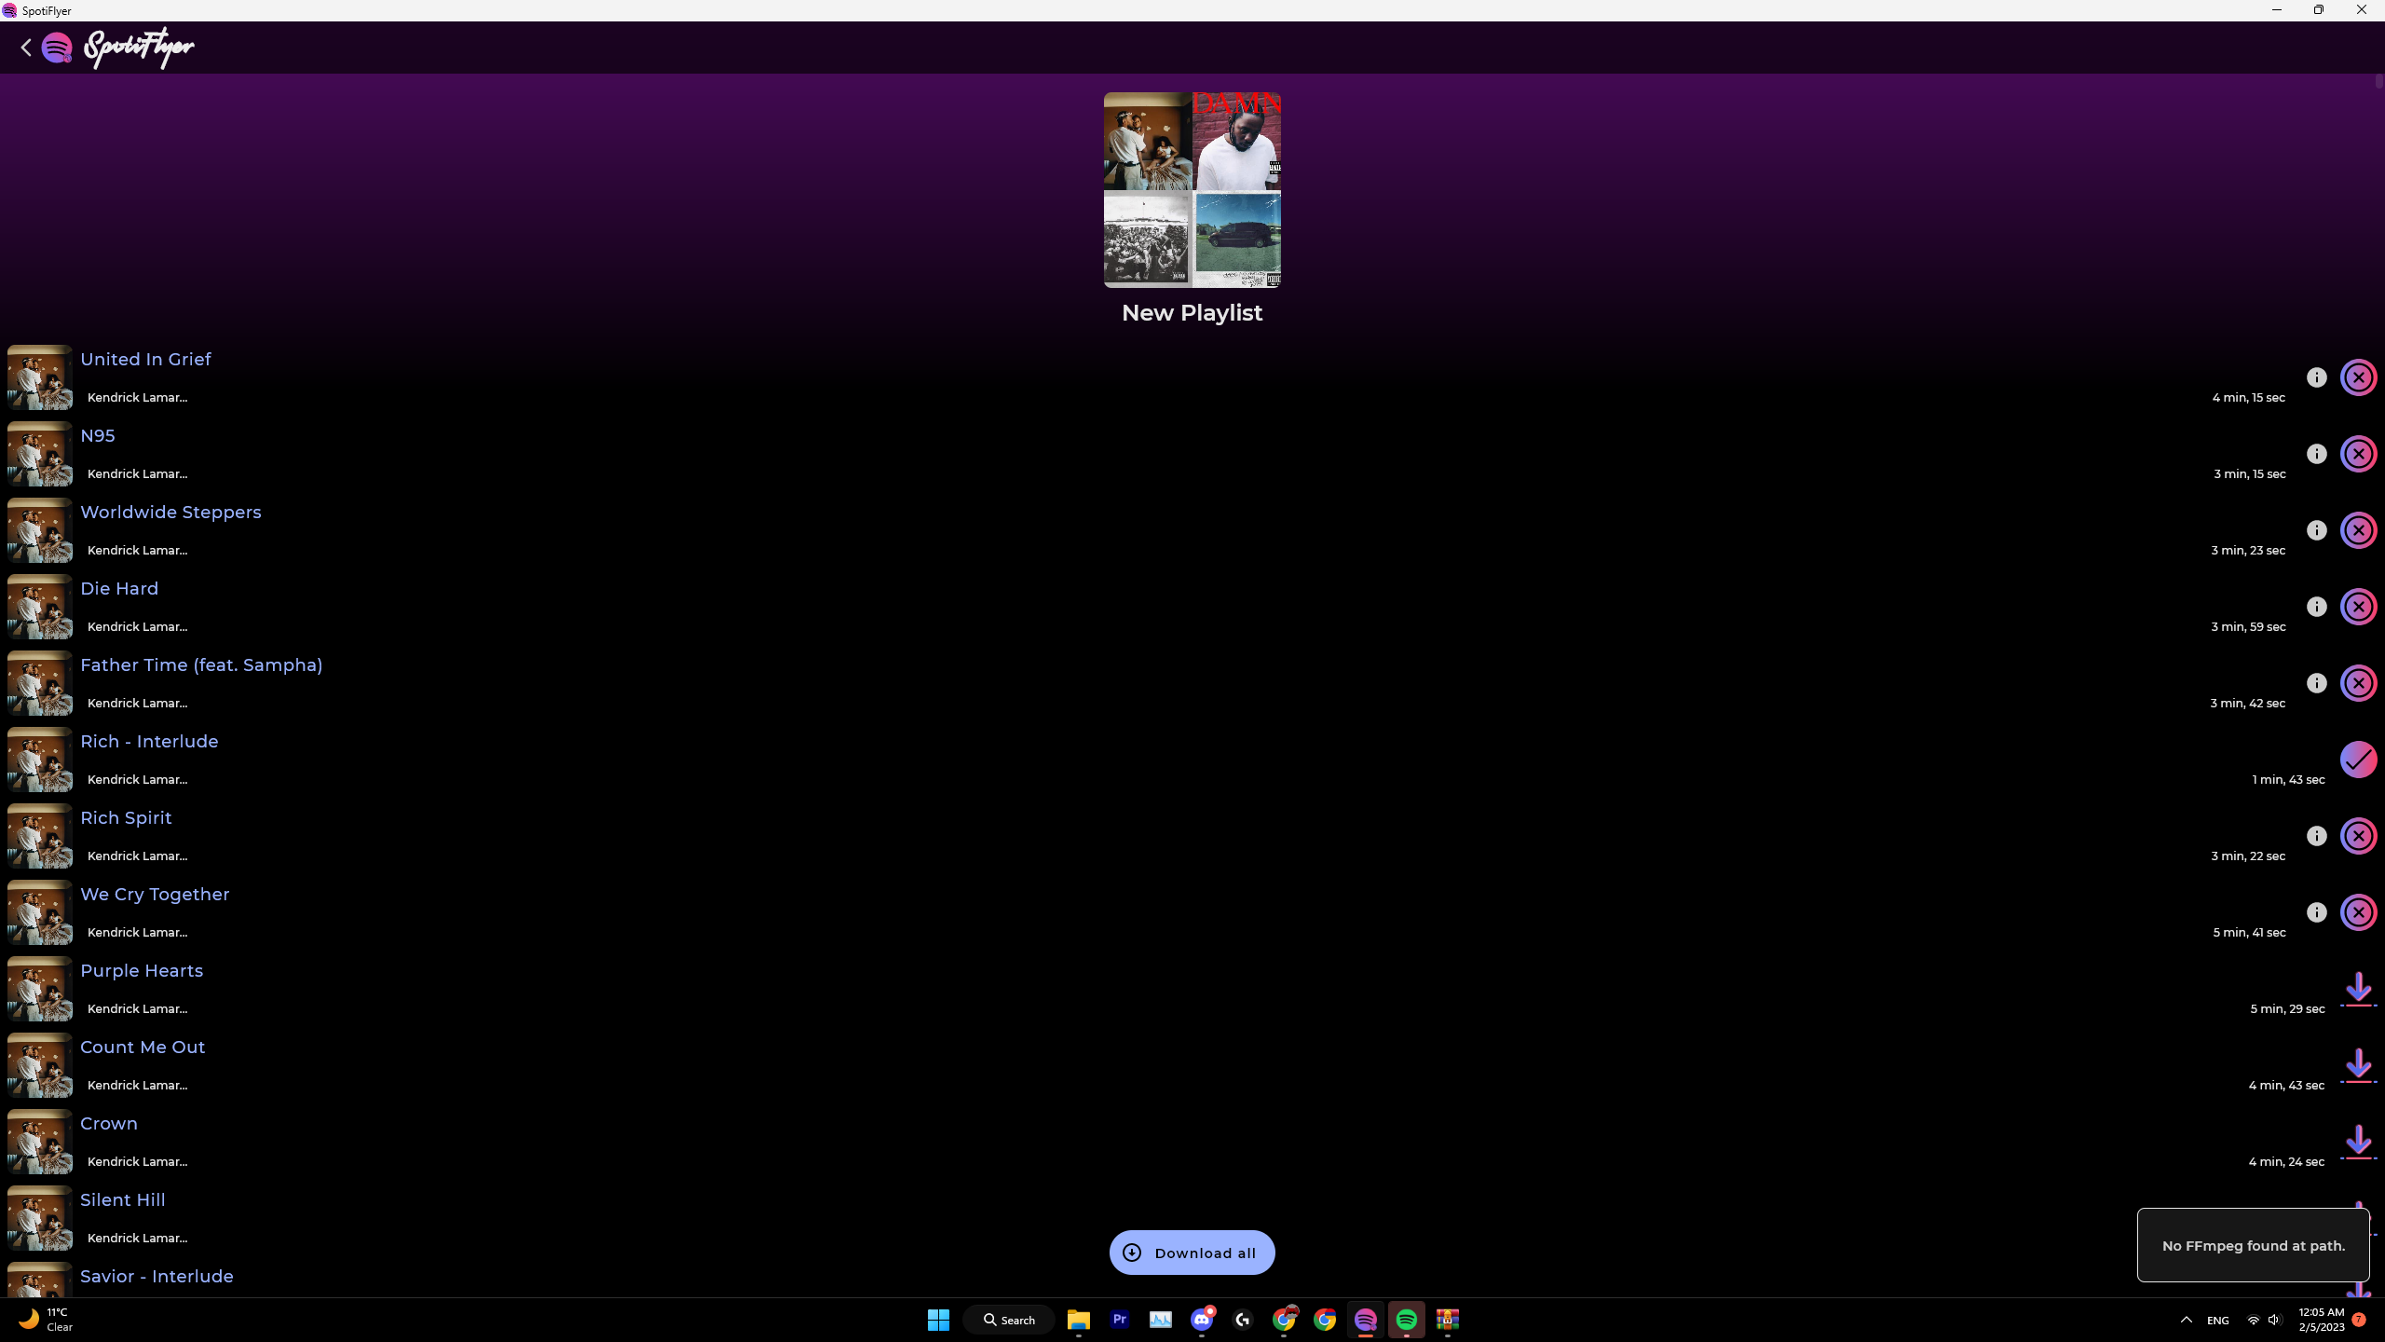Viewport: 2385px width, 1342px height.
Task: Show info for We Cry Together track
Action: [2316, 912]
